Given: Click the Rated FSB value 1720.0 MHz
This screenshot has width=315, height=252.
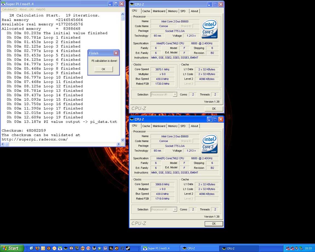Looking at the screenshot, I should point(162,84).
